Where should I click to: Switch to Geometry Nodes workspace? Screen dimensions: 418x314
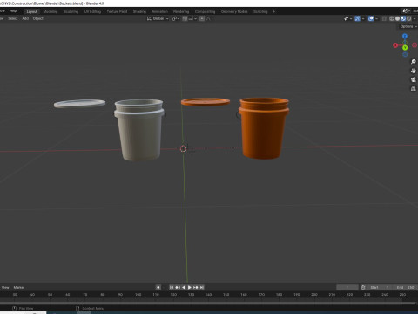(234, 11)
